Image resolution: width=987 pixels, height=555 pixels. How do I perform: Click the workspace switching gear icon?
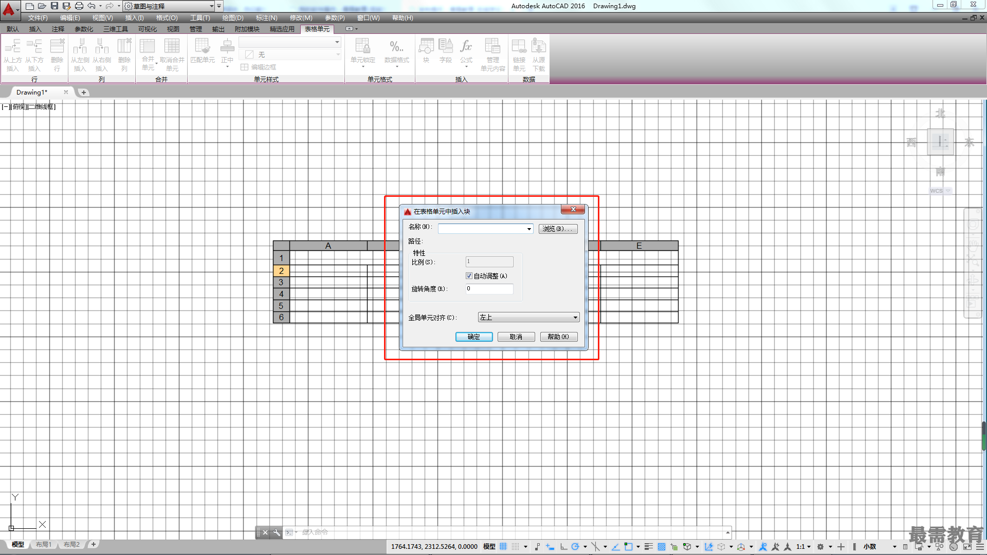tap(820, 547)
